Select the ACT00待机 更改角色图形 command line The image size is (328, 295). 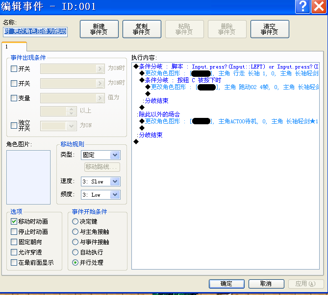click(x=229, y=121)
